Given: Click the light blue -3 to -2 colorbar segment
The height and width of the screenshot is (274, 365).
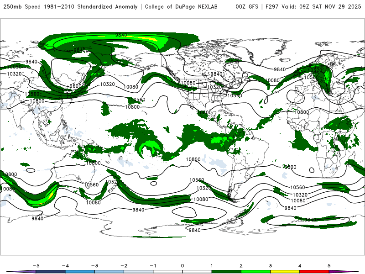Looking at the screenshot, I should pos(109,272).
